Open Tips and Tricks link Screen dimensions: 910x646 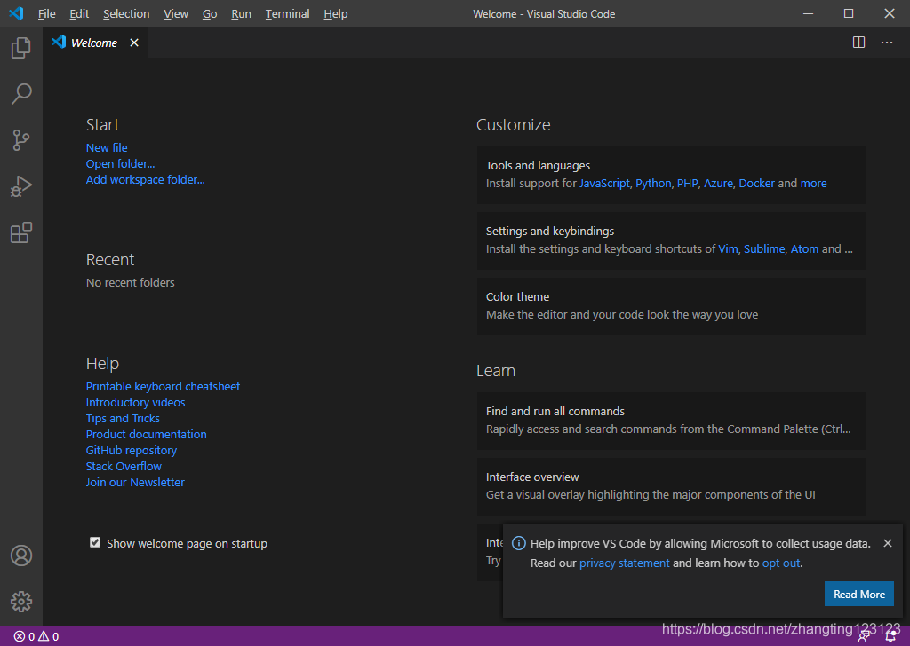123,418
